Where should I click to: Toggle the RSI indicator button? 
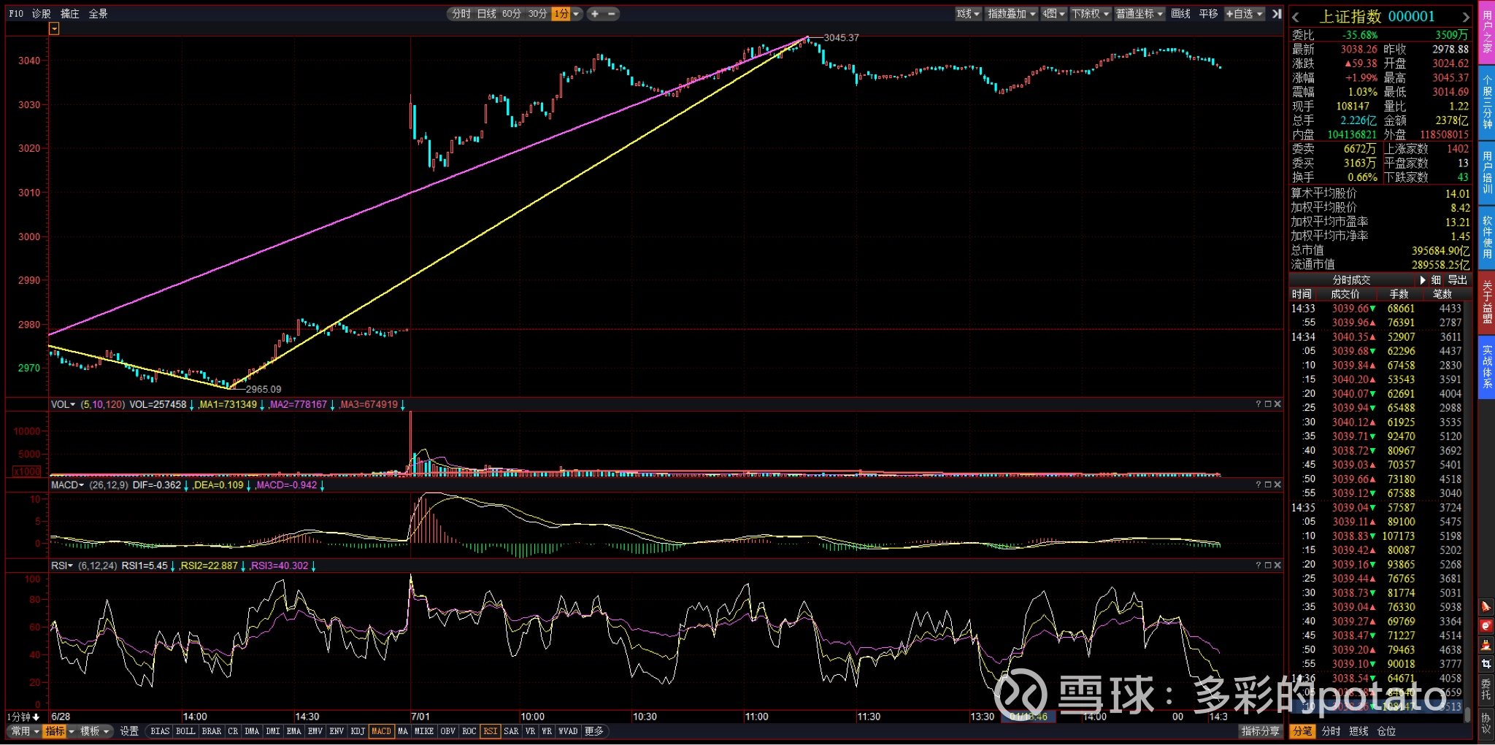point(491,731)
